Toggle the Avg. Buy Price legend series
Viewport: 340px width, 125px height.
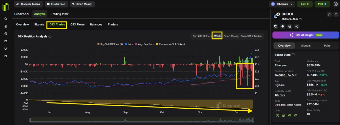[x=144, y=44]
